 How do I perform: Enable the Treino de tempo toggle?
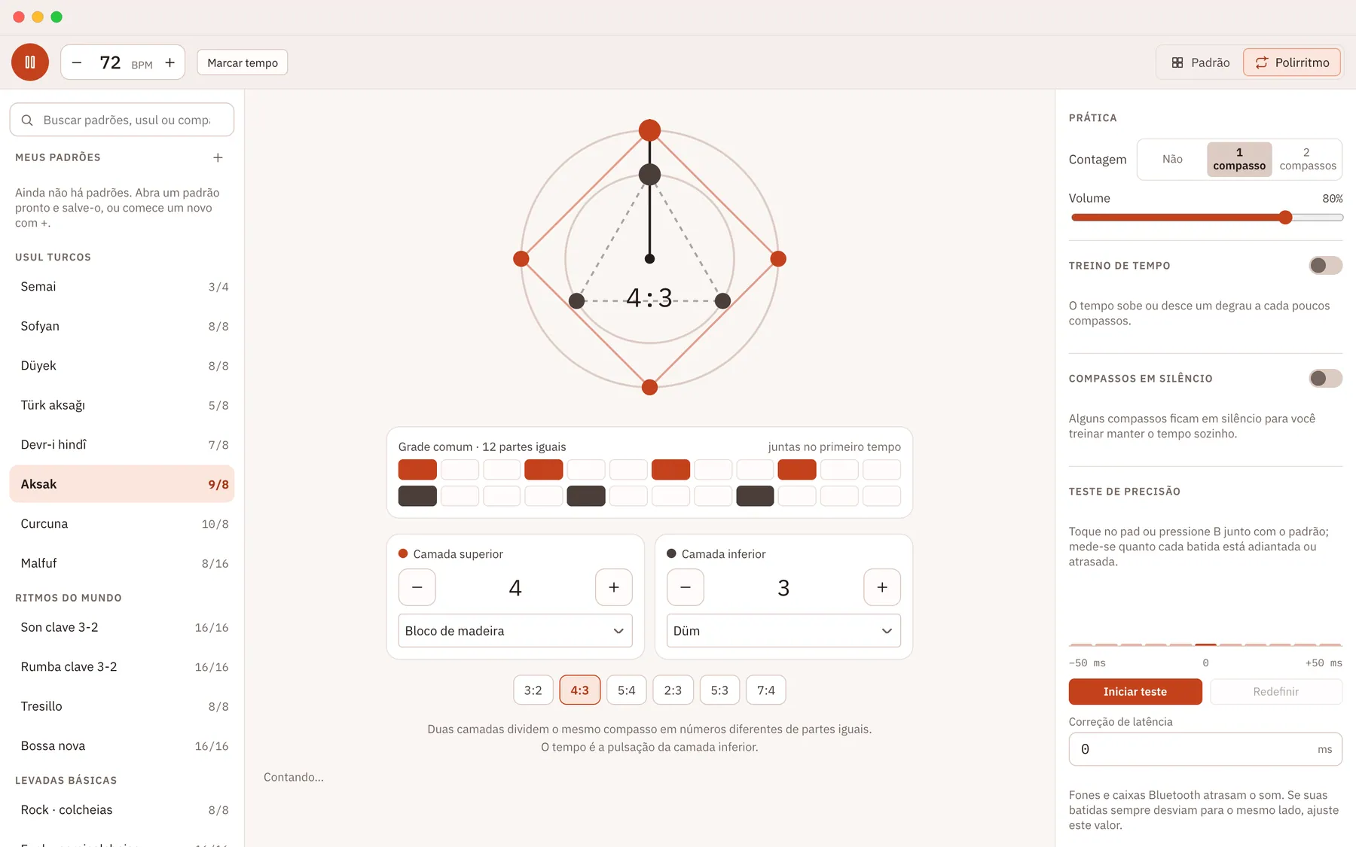tap(1326, 265)
